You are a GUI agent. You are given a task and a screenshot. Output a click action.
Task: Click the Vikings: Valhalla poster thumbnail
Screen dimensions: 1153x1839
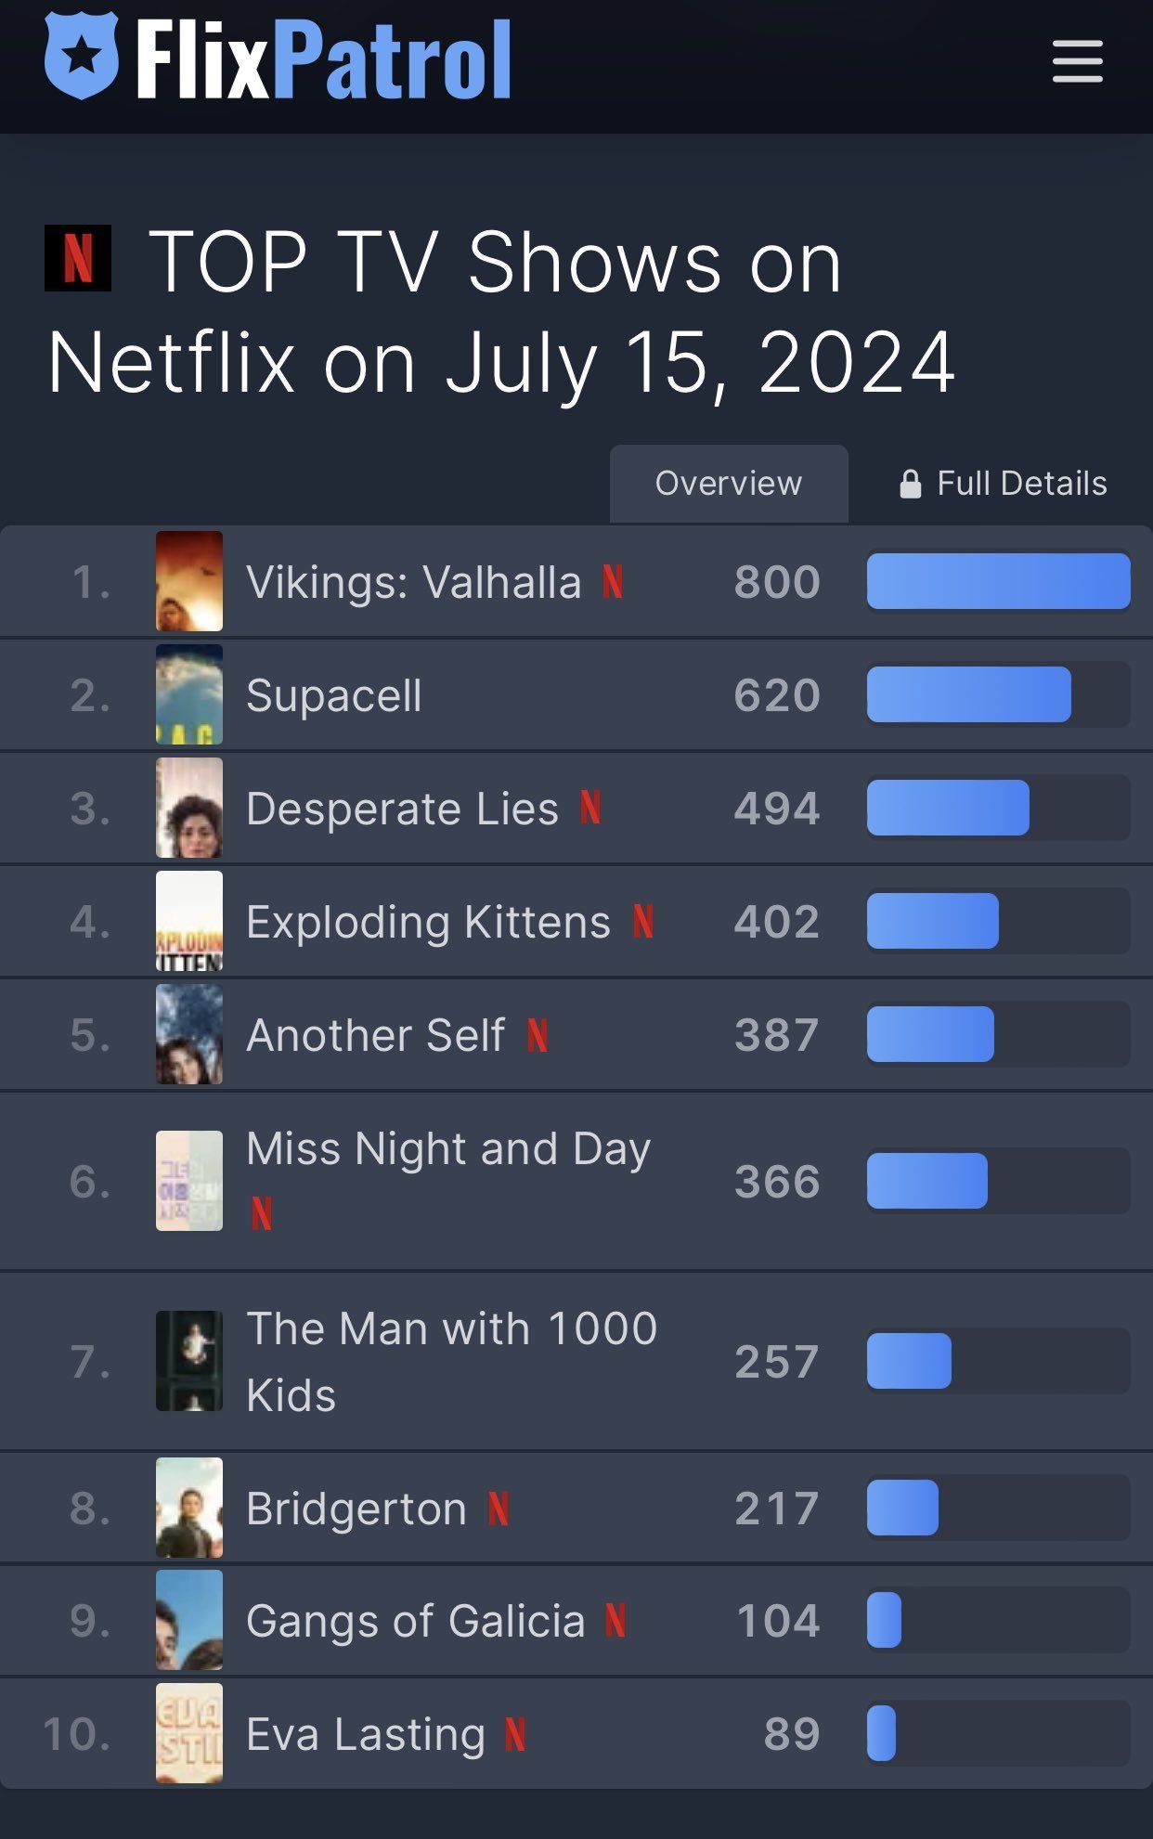pyautogui.click(x=189, y=581)
